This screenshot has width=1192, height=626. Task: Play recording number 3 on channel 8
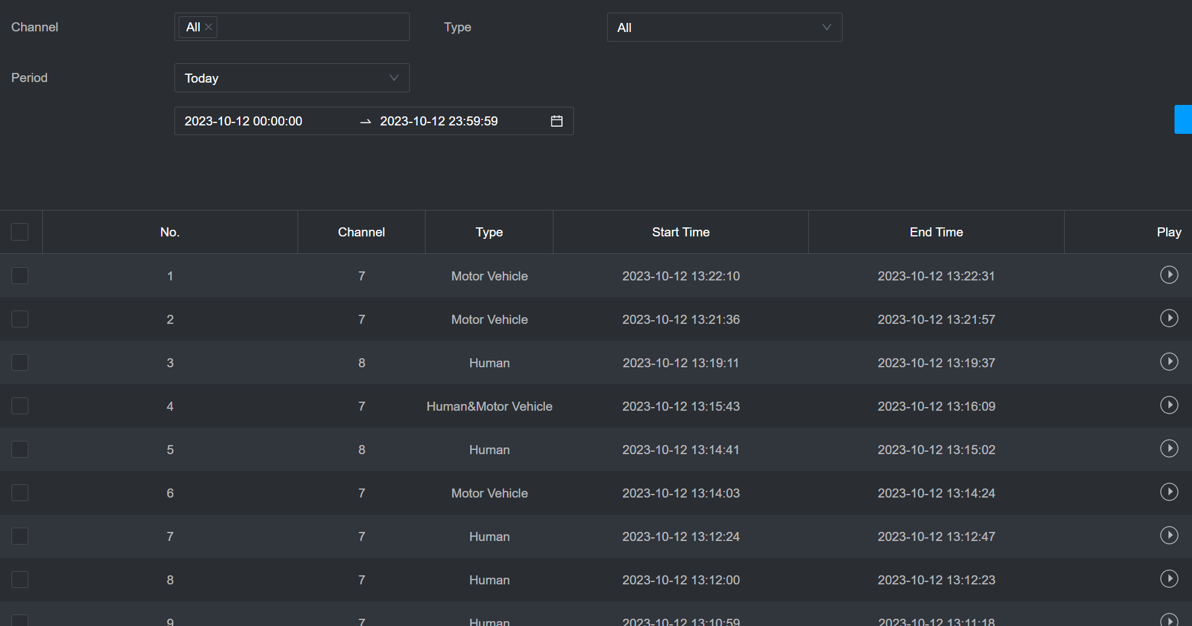(x=1168, y=362)
